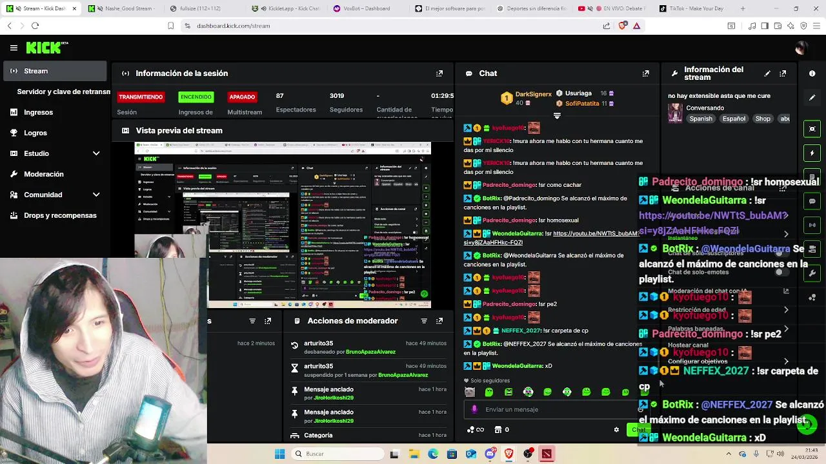
Task: Click the KICK logo
Action: click(47, 48)
